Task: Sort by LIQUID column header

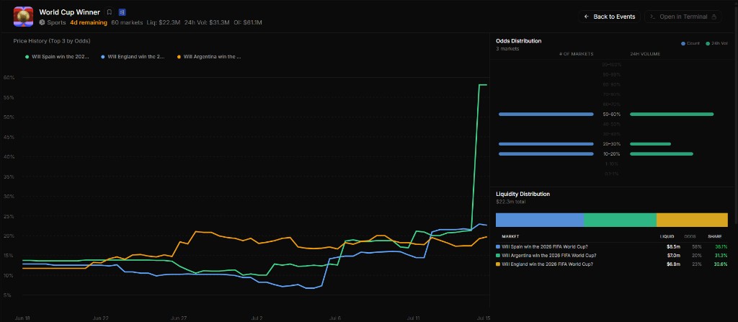Action: (x=667, y=237)
